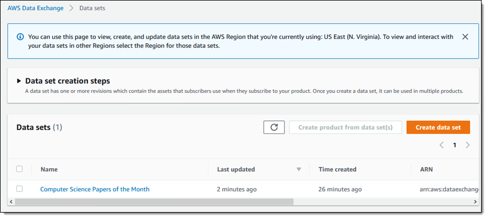Screen dimensions: 487x218
Task: Go to the previous page with left chevron
Action: [x=441, y=145]
